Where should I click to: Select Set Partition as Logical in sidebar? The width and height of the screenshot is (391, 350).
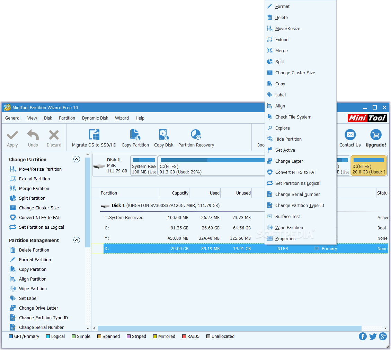(x=37, y=227)
